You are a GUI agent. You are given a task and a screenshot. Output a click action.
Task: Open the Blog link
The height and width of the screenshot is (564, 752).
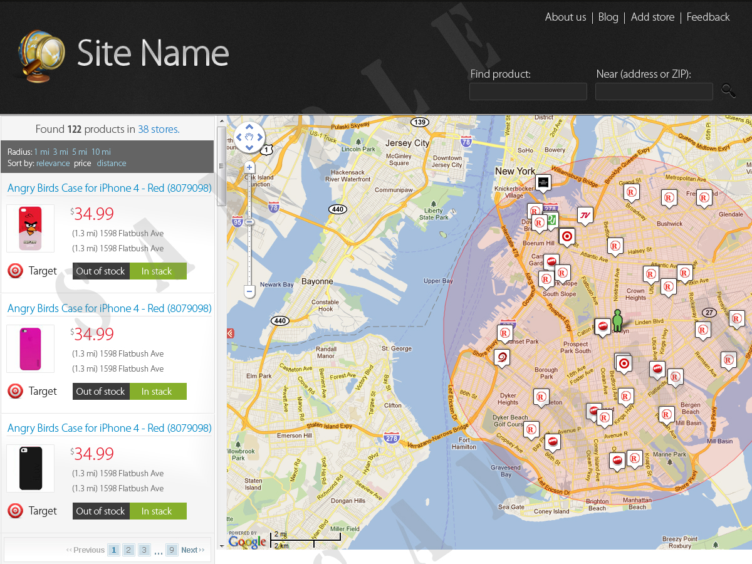click(608, 18)
